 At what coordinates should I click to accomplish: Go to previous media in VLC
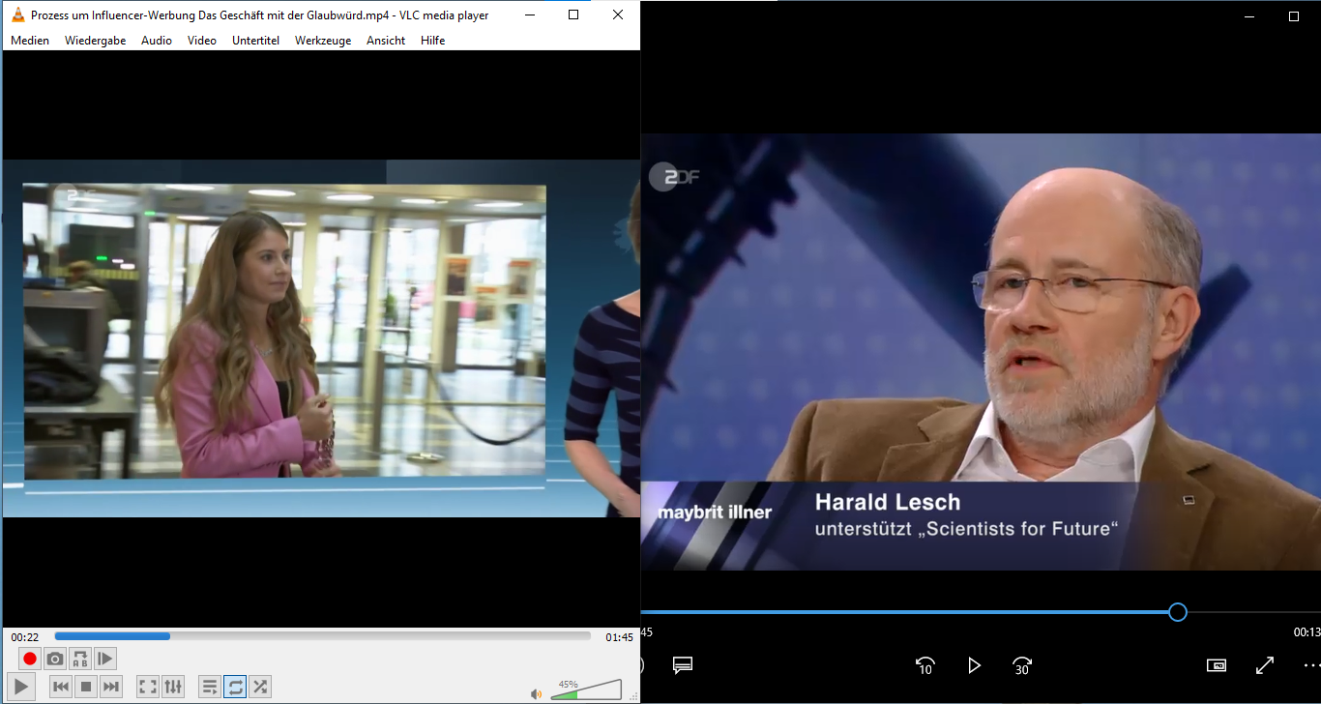[60, 687]
